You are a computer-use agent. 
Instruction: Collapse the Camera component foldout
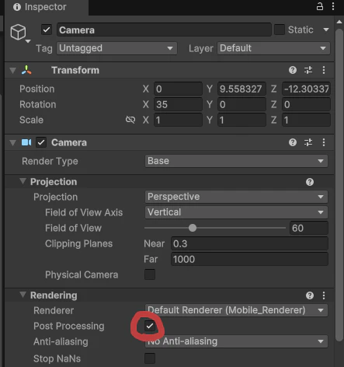pos(12,142)
